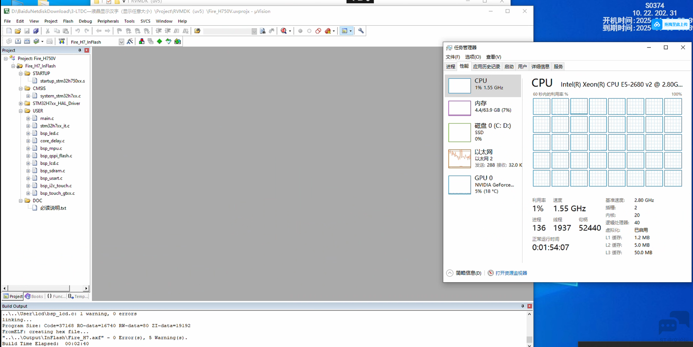The image size is (693, 347).
Task: Click the Save file disk icon
Action: 27,31
